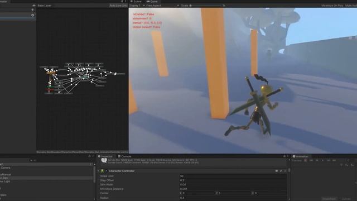
Task: Select the Base Layer breadcrumb
Action: point(45,6)
